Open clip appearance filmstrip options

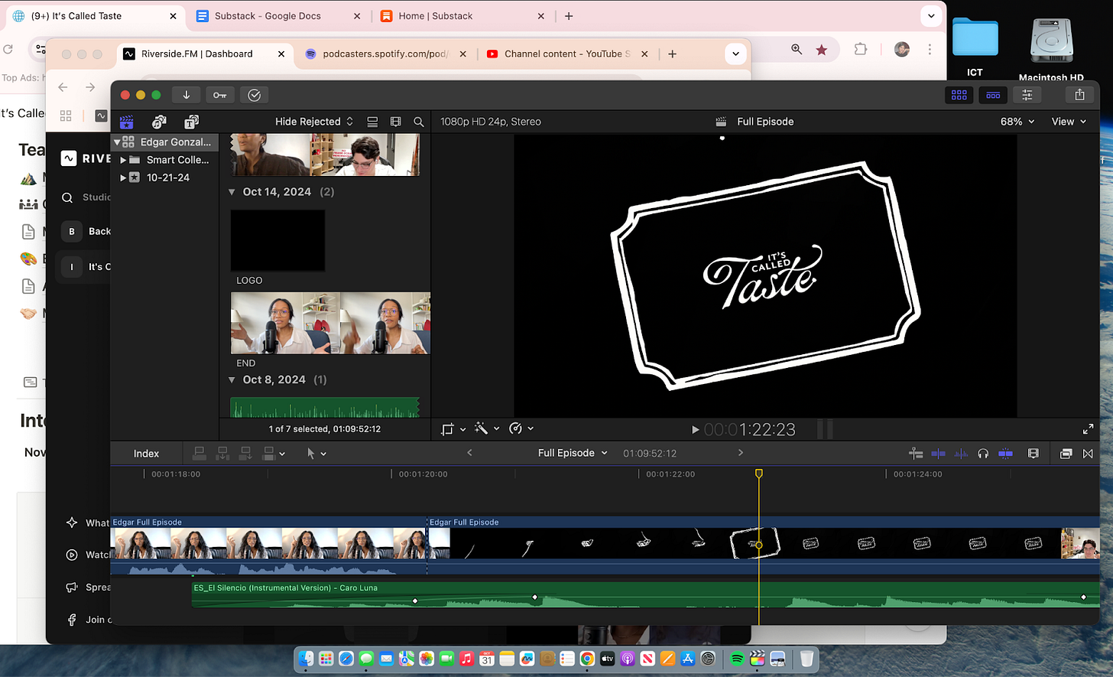395,122
